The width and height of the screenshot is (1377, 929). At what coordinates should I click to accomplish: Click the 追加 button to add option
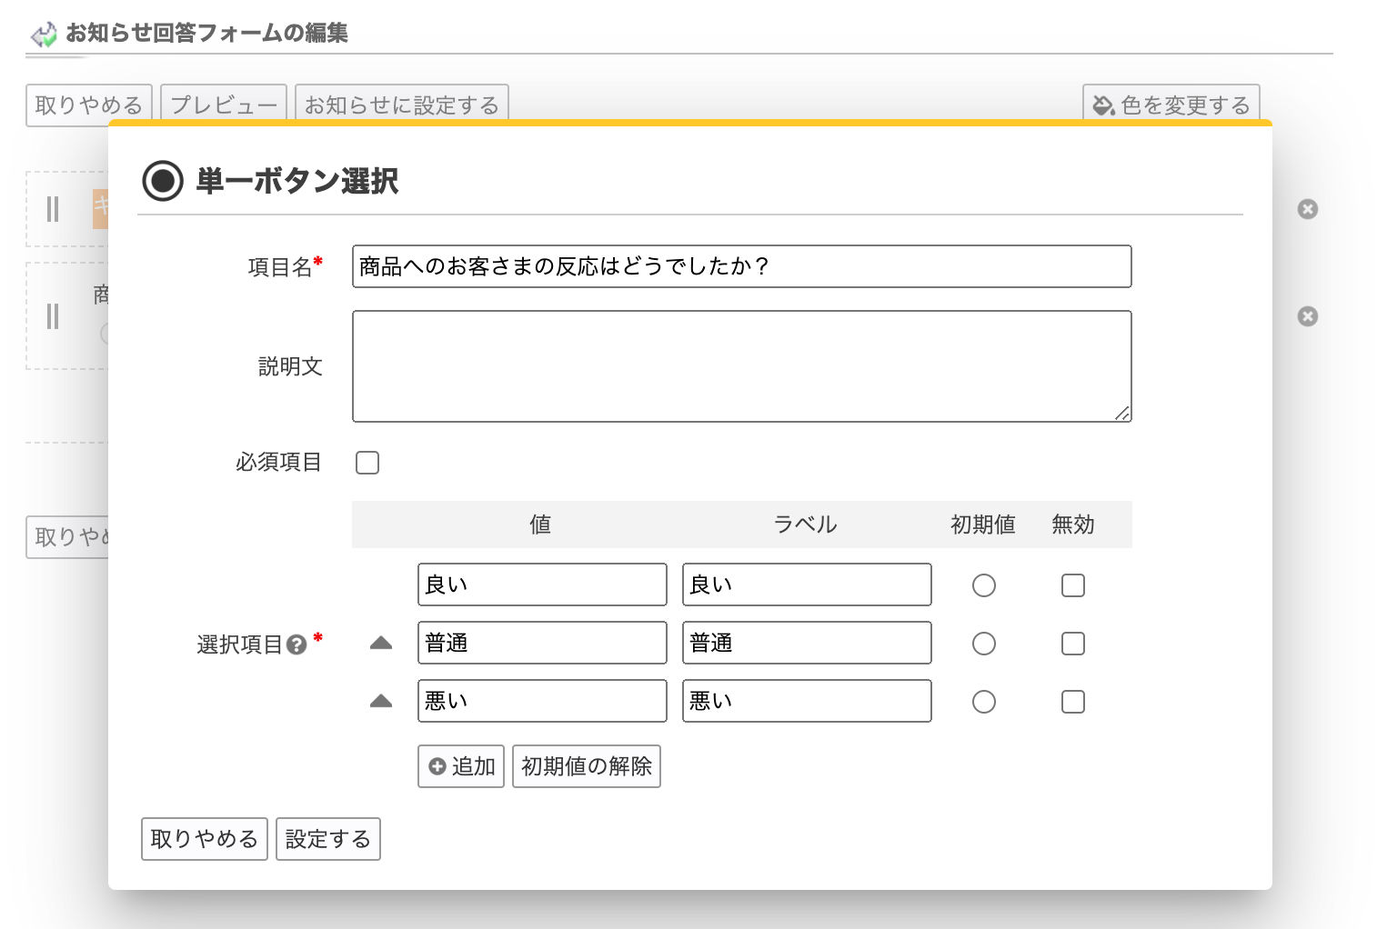click(x=461, y=766)
